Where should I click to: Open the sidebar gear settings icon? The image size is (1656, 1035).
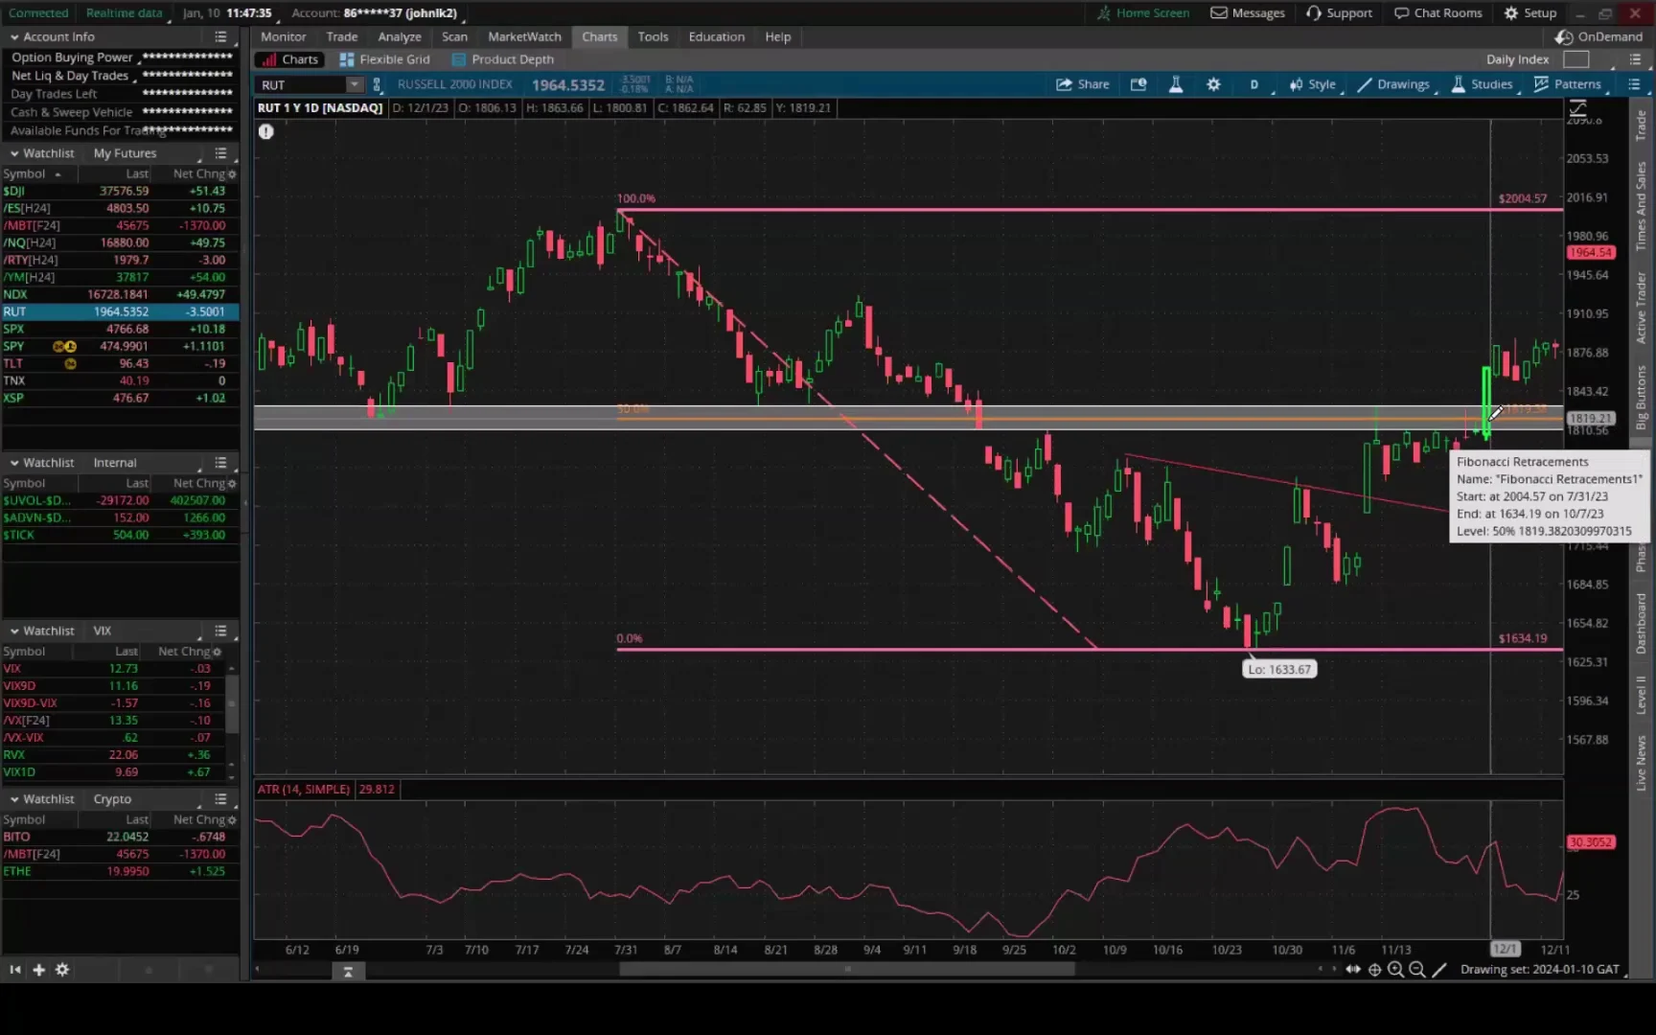click(62, 970)
